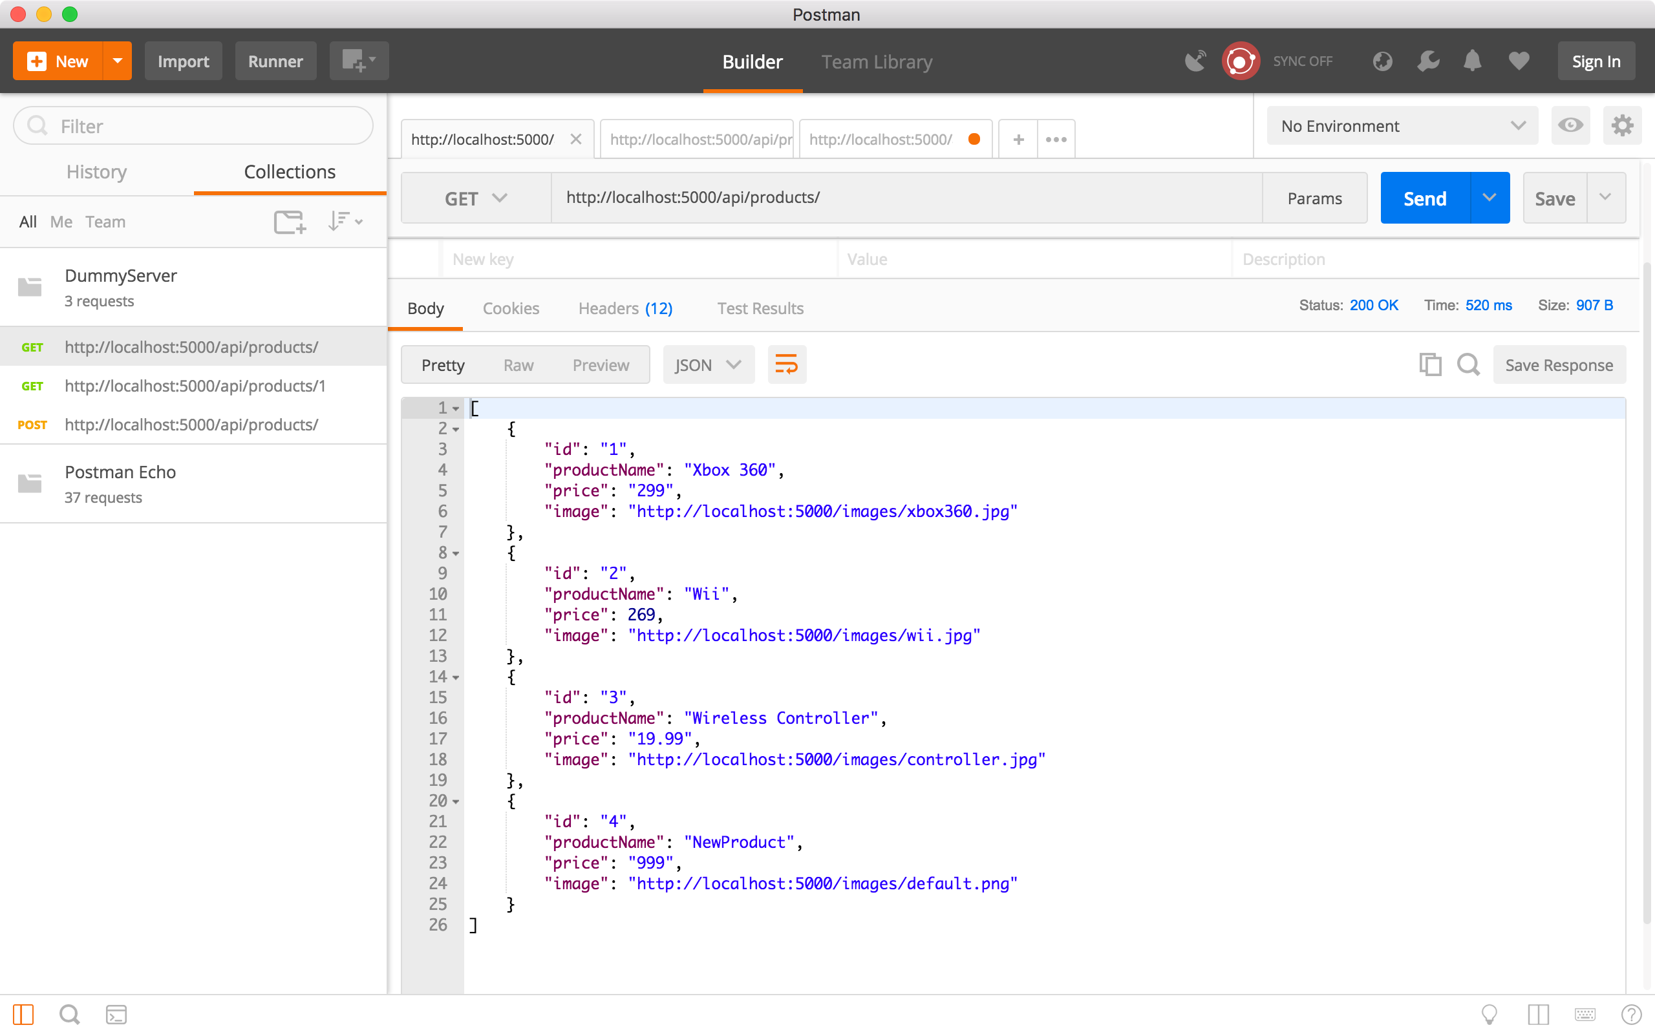This screenshot has width=1655, height=1034.
Task: Collapse the object at line 20
Action: pyautogui.click(x=456, y=801)
